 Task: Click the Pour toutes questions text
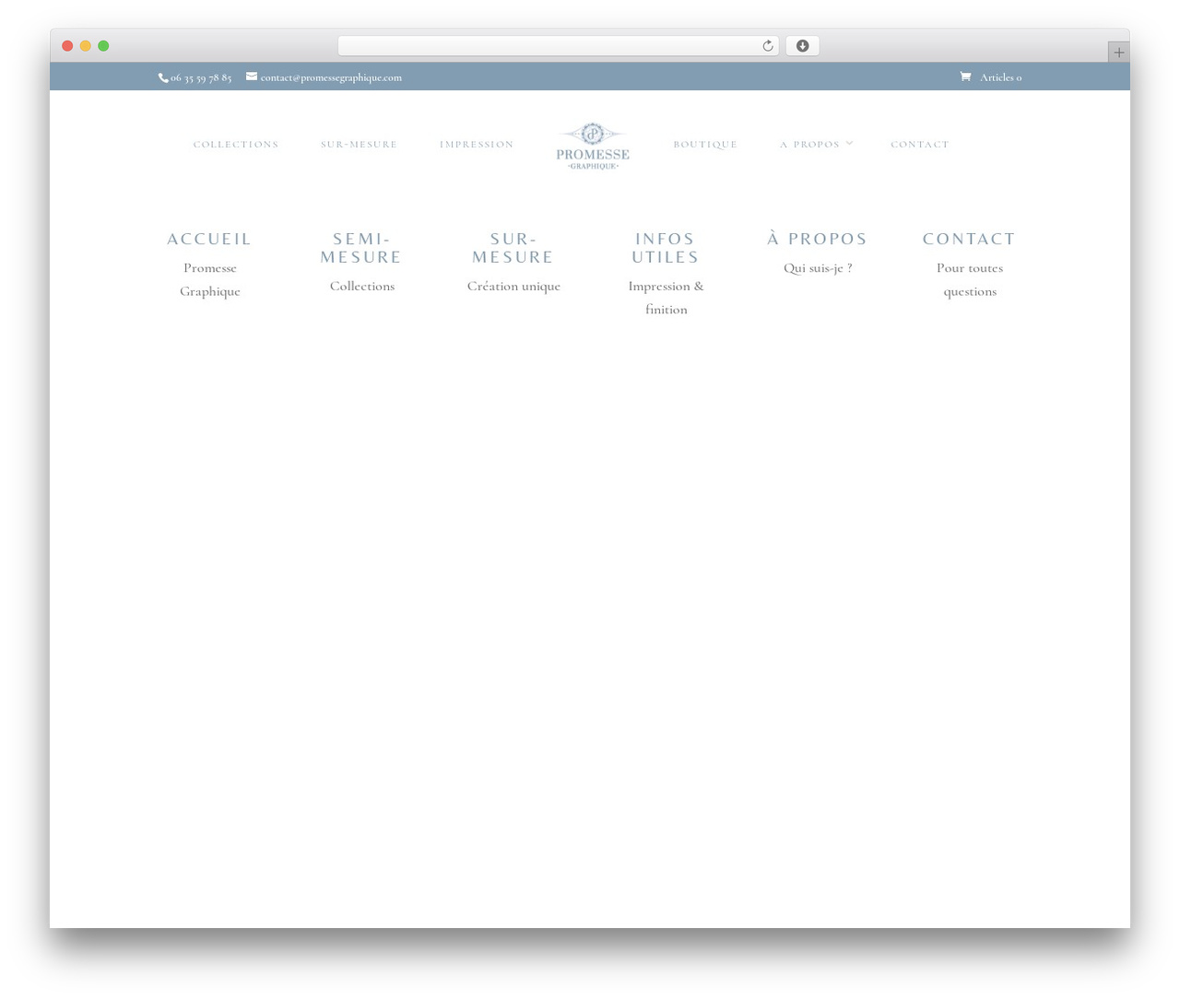pyautogui.click(x=970, y=279)
